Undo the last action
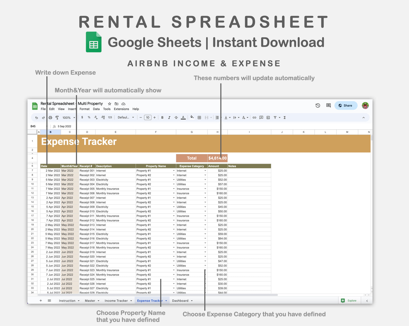Image resolution: width=409 pixels, height=326 pixels. [x=36, y=117]
